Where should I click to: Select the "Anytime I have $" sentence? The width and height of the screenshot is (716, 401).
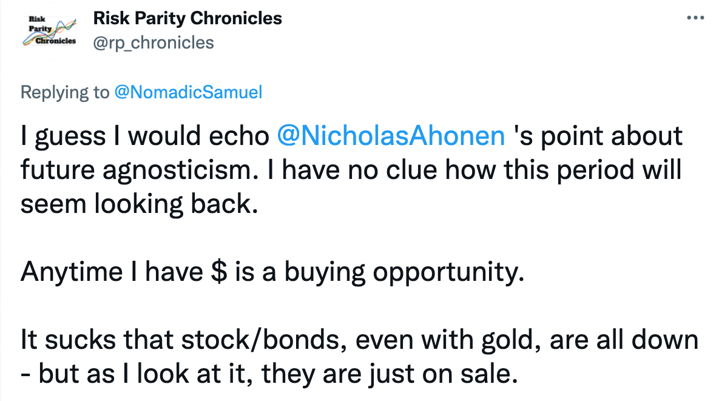coord(272,272)
